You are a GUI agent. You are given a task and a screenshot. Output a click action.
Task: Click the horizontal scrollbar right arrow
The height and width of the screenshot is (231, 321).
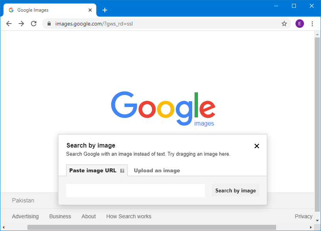click(311, 227)
